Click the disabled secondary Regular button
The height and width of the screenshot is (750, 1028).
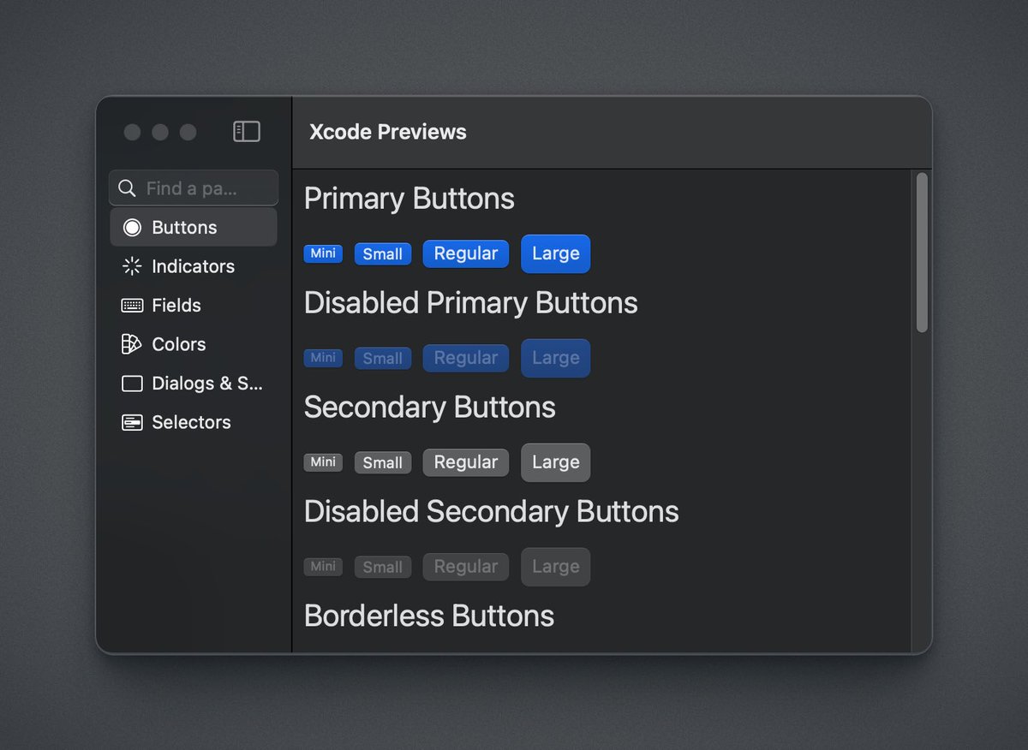(x=466, y=567)
